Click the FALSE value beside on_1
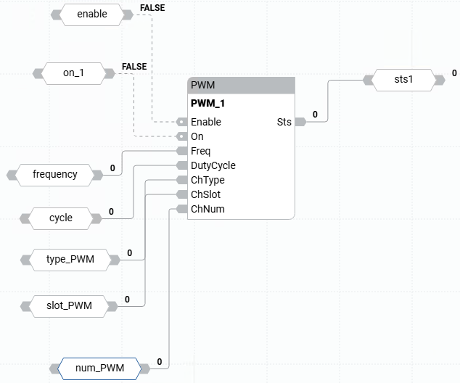This screenshot has height=383, width=460. coord(134,67)
